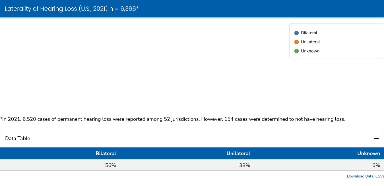
Task: Click the orange Unilateral legend circle
Action: 296,42
